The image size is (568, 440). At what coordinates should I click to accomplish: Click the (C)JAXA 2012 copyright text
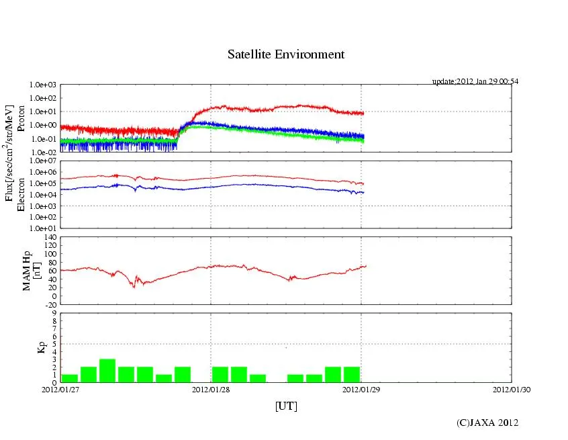487,423
